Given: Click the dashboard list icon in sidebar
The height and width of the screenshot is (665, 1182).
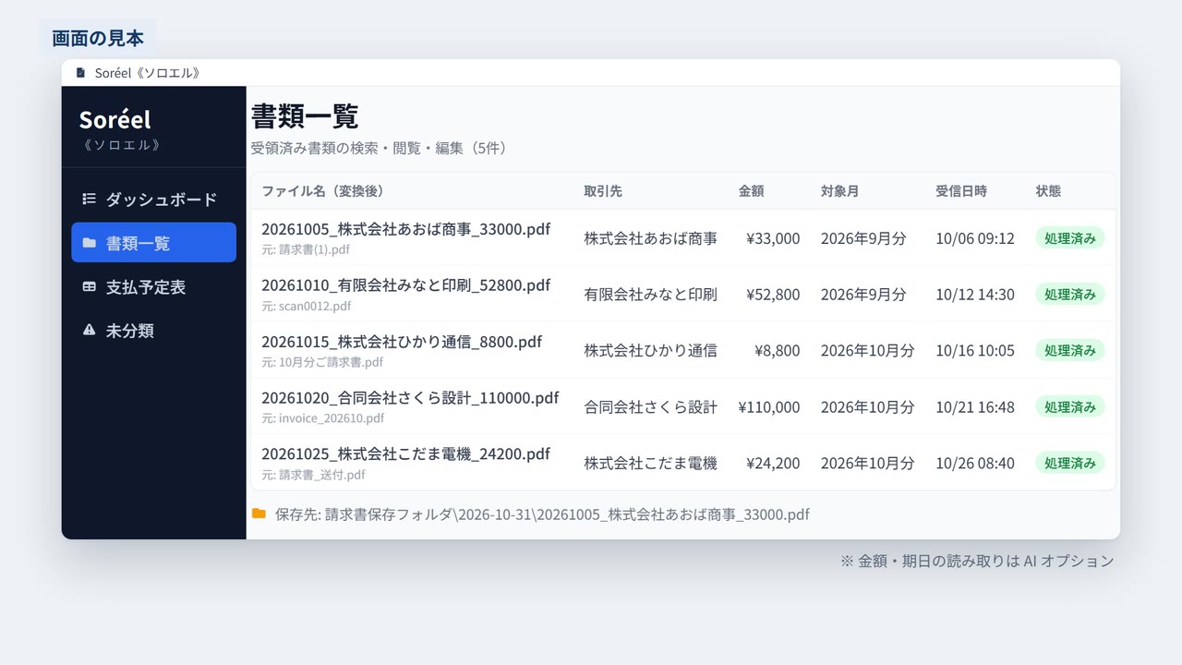Looking at the screenshot, I should click(x=89, y=199).
